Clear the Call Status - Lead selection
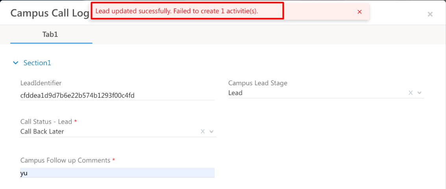The width and height of the screenshot is (446, 189). pos(203,132)
